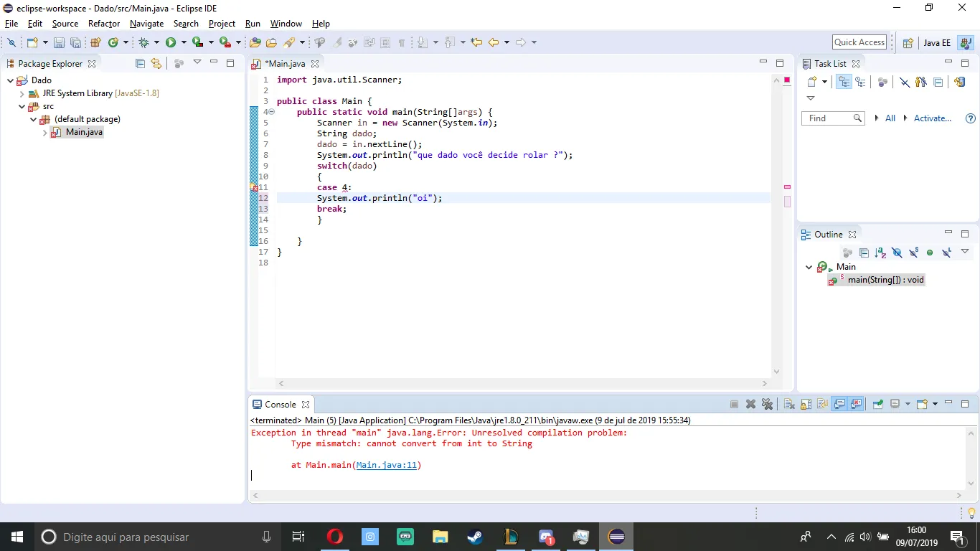Click the Find field in Task List
The height and width of the screenshot is (551, 980).
826,118
